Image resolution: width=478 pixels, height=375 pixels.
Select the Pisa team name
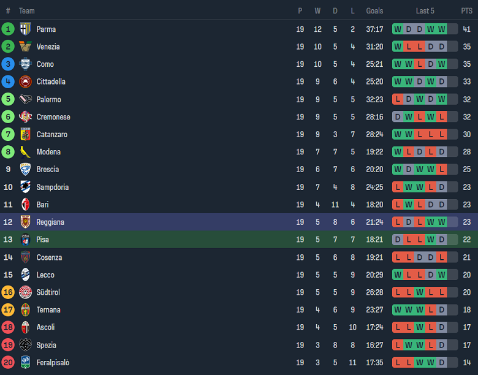pos(42,240)
